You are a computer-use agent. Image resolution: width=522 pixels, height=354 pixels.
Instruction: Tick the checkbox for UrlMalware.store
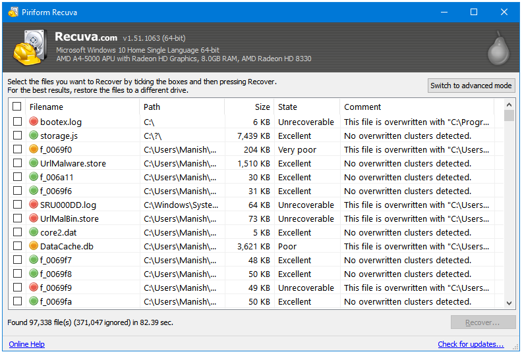coord(17,163)
